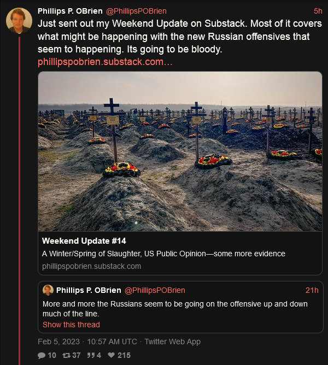Open Phillips P. OBrien's large profile avatar
Image resolution: width=328 pixels, height=365 pixels.
[19, 21]
